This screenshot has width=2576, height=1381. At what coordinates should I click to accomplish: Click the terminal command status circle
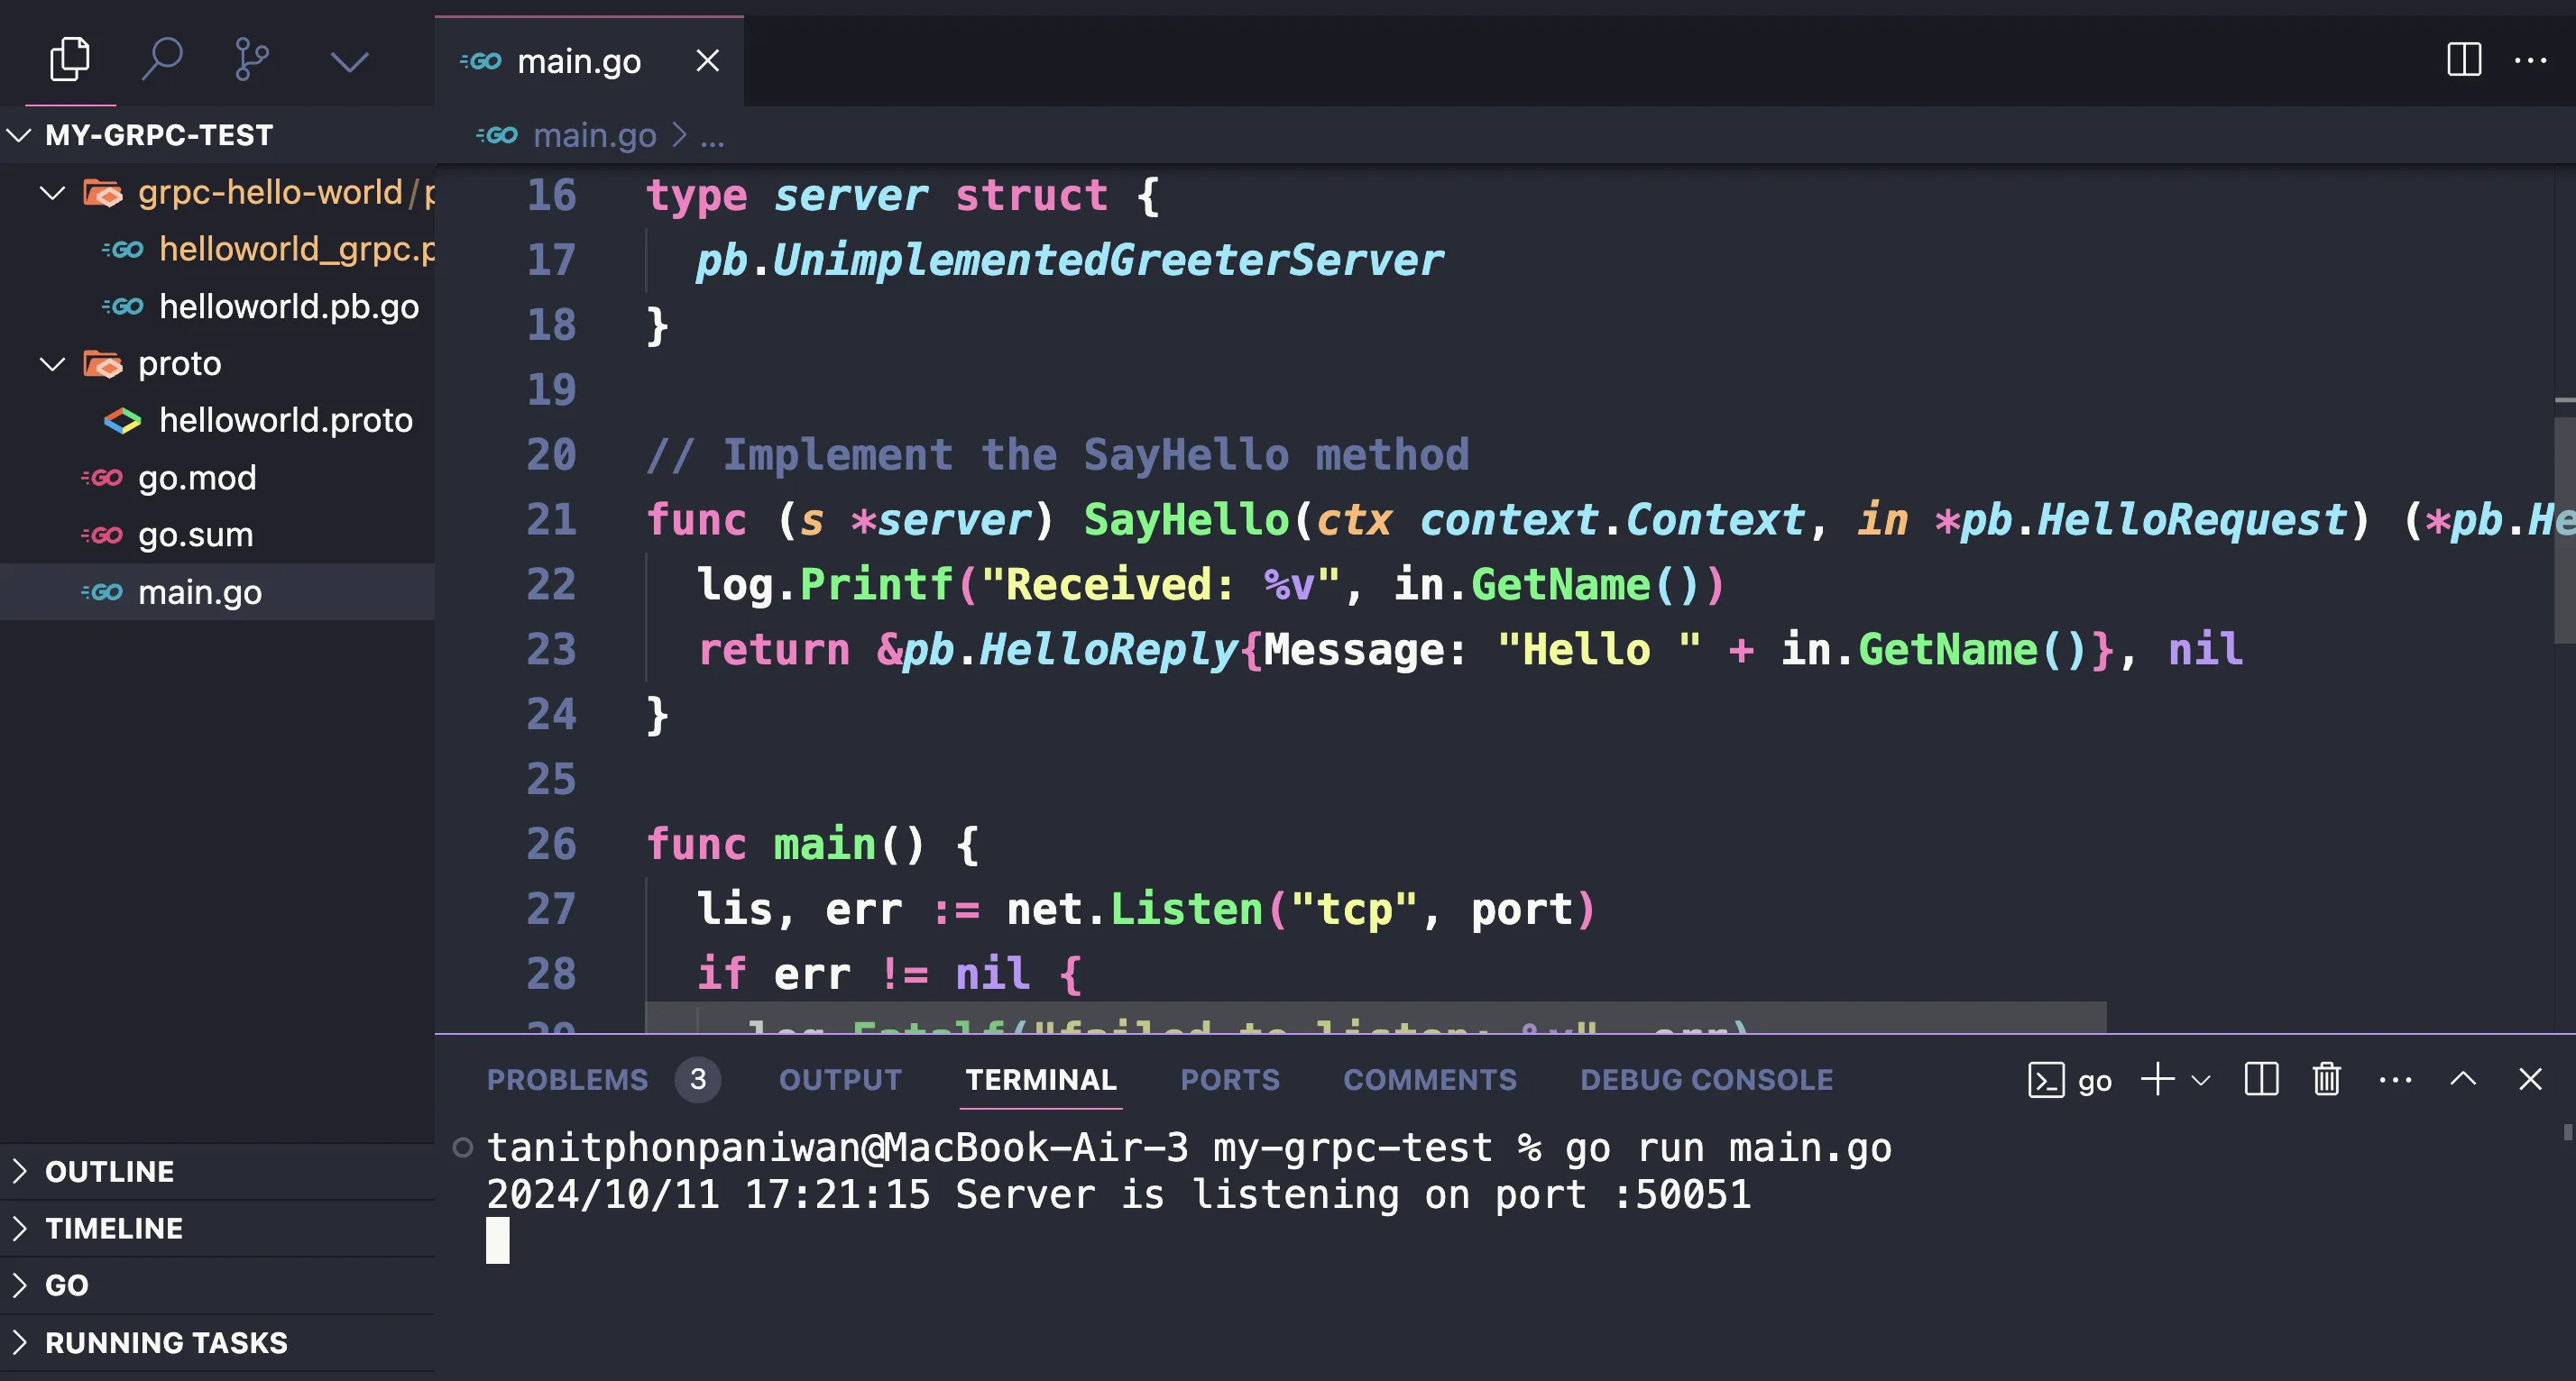(x=462, y=1148)
